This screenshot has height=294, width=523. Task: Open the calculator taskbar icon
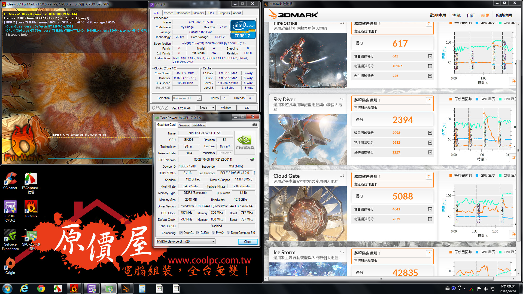coord(142,289)
